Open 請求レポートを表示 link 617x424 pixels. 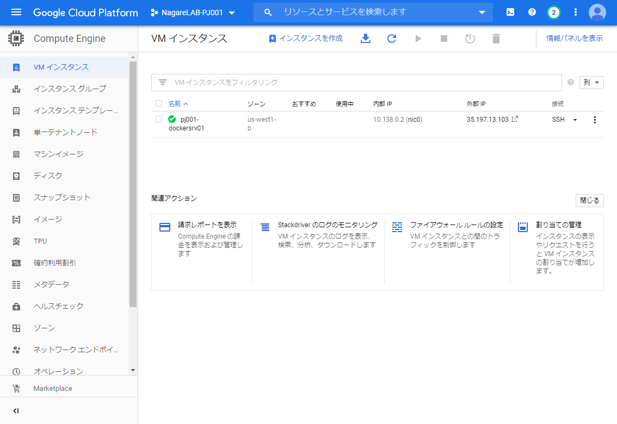(207, 225)
